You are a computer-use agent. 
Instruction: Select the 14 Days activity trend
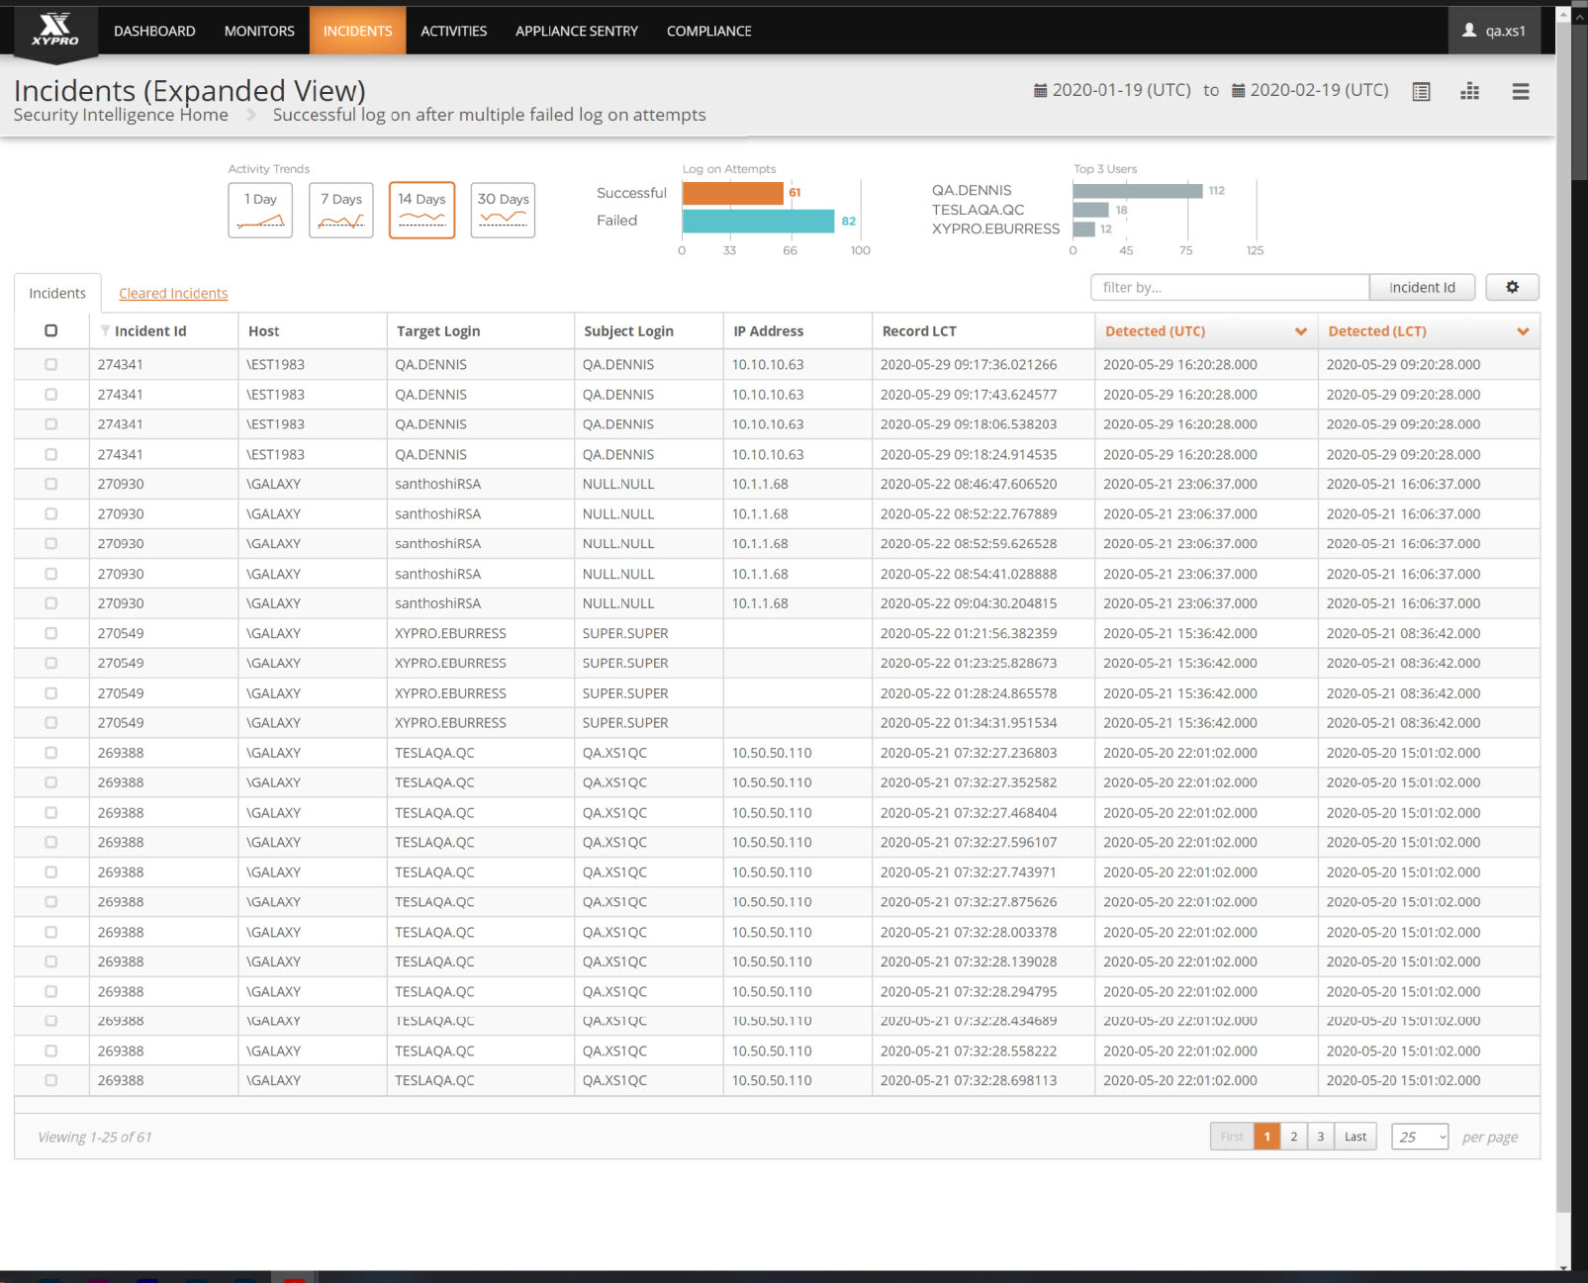coord(422,210)
